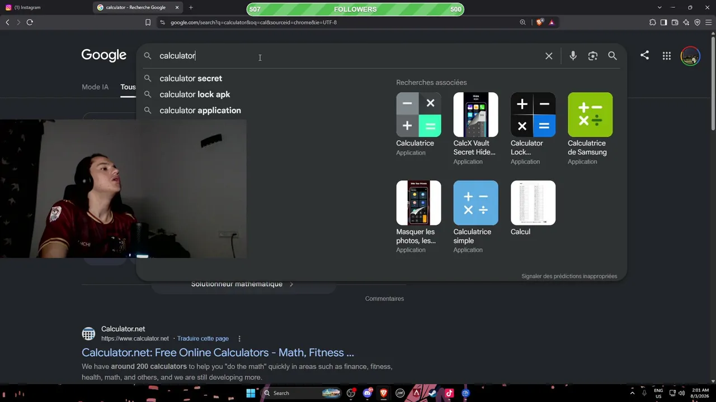
Task: Open the browser main hamburger menu
Action: [709, 22]
